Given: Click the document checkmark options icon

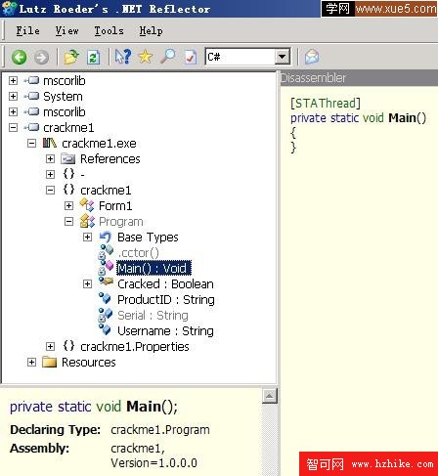Looking at the screenshot, I should pyautogui.click(x=191, y=58).
